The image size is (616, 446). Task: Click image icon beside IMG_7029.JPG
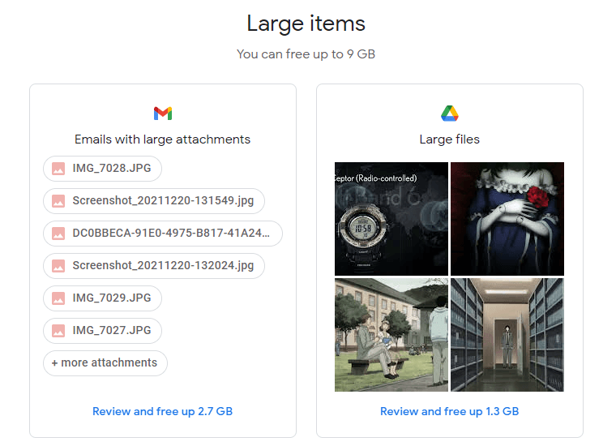[x=58, y=298]
